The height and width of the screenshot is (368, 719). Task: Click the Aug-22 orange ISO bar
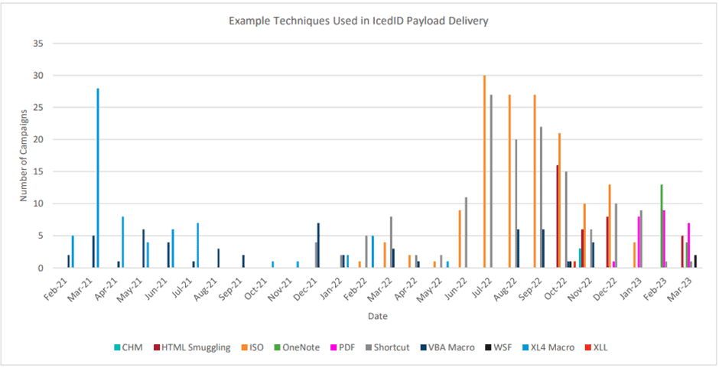(509, 181)
